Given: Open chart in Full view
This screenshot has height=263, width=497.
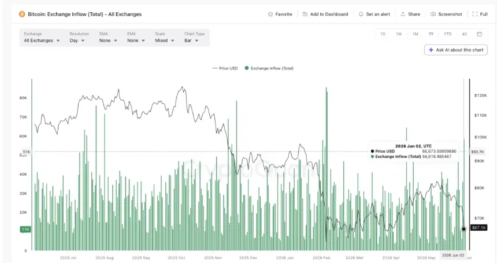Looking at the screenshot, I should coord(480,14).
